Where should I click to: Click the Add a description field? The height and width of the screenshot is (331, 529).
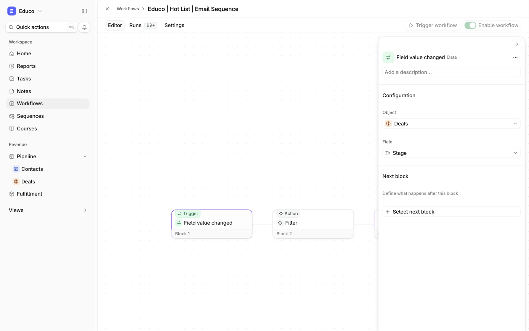[451, 72]
